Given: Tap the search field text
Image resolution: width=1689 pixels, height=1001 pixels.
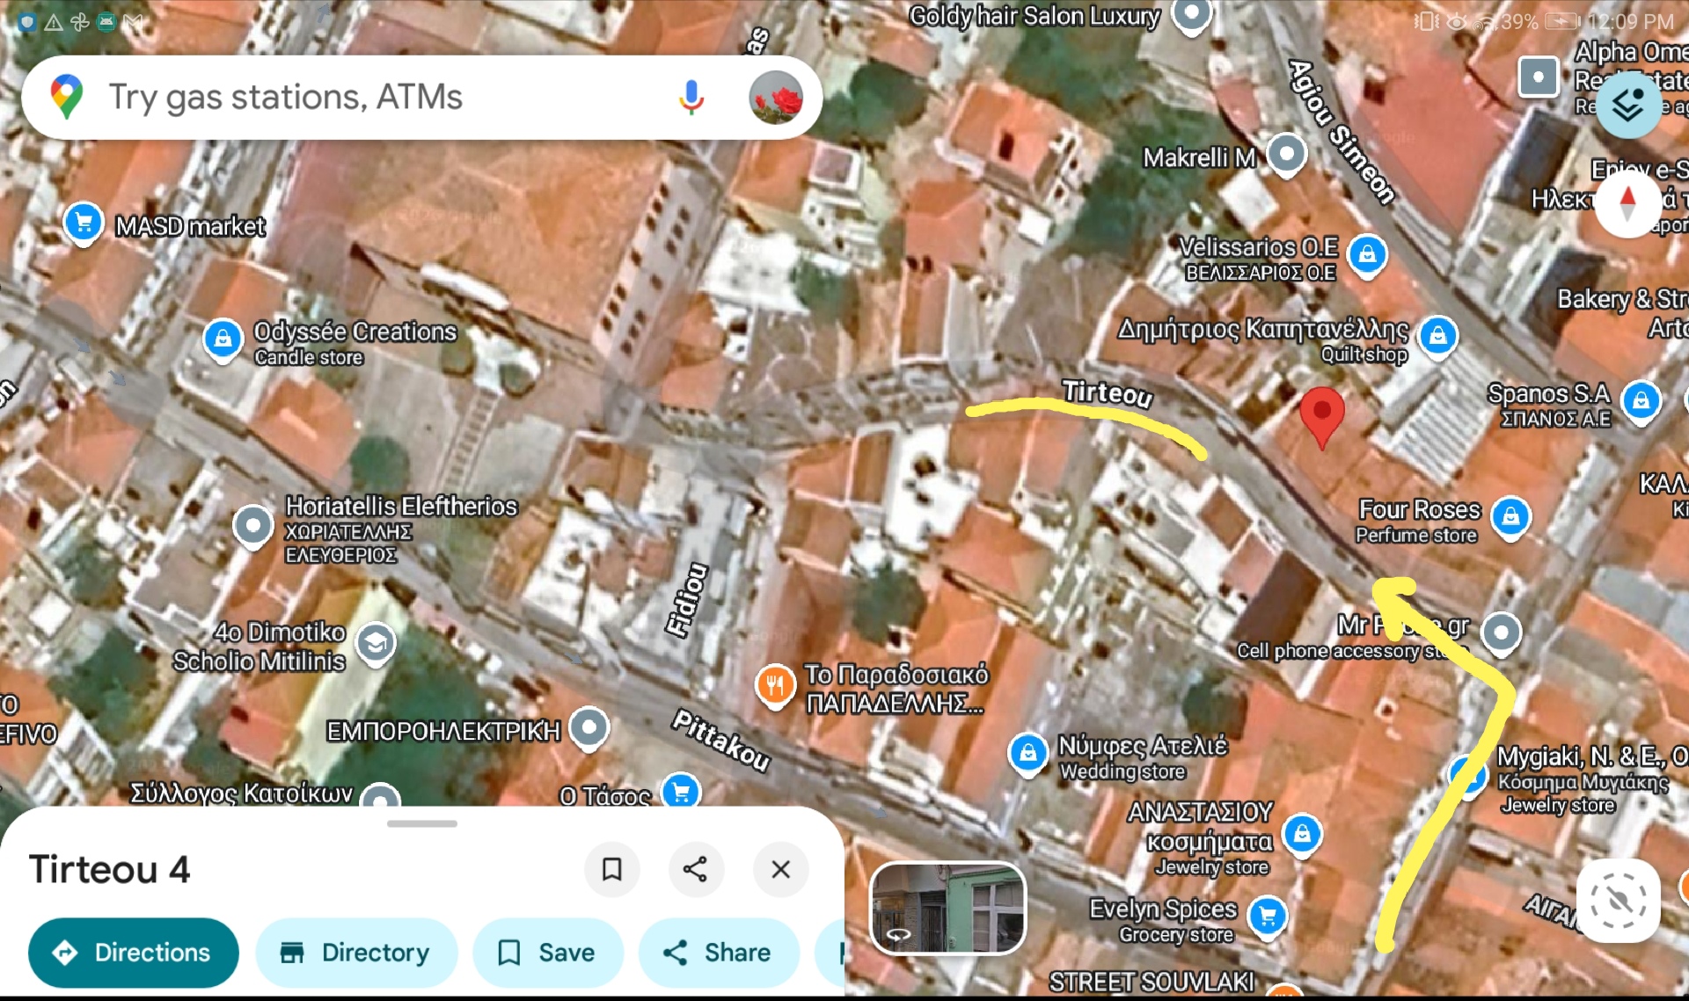Looking at the screenshot, I should point(285,97).
